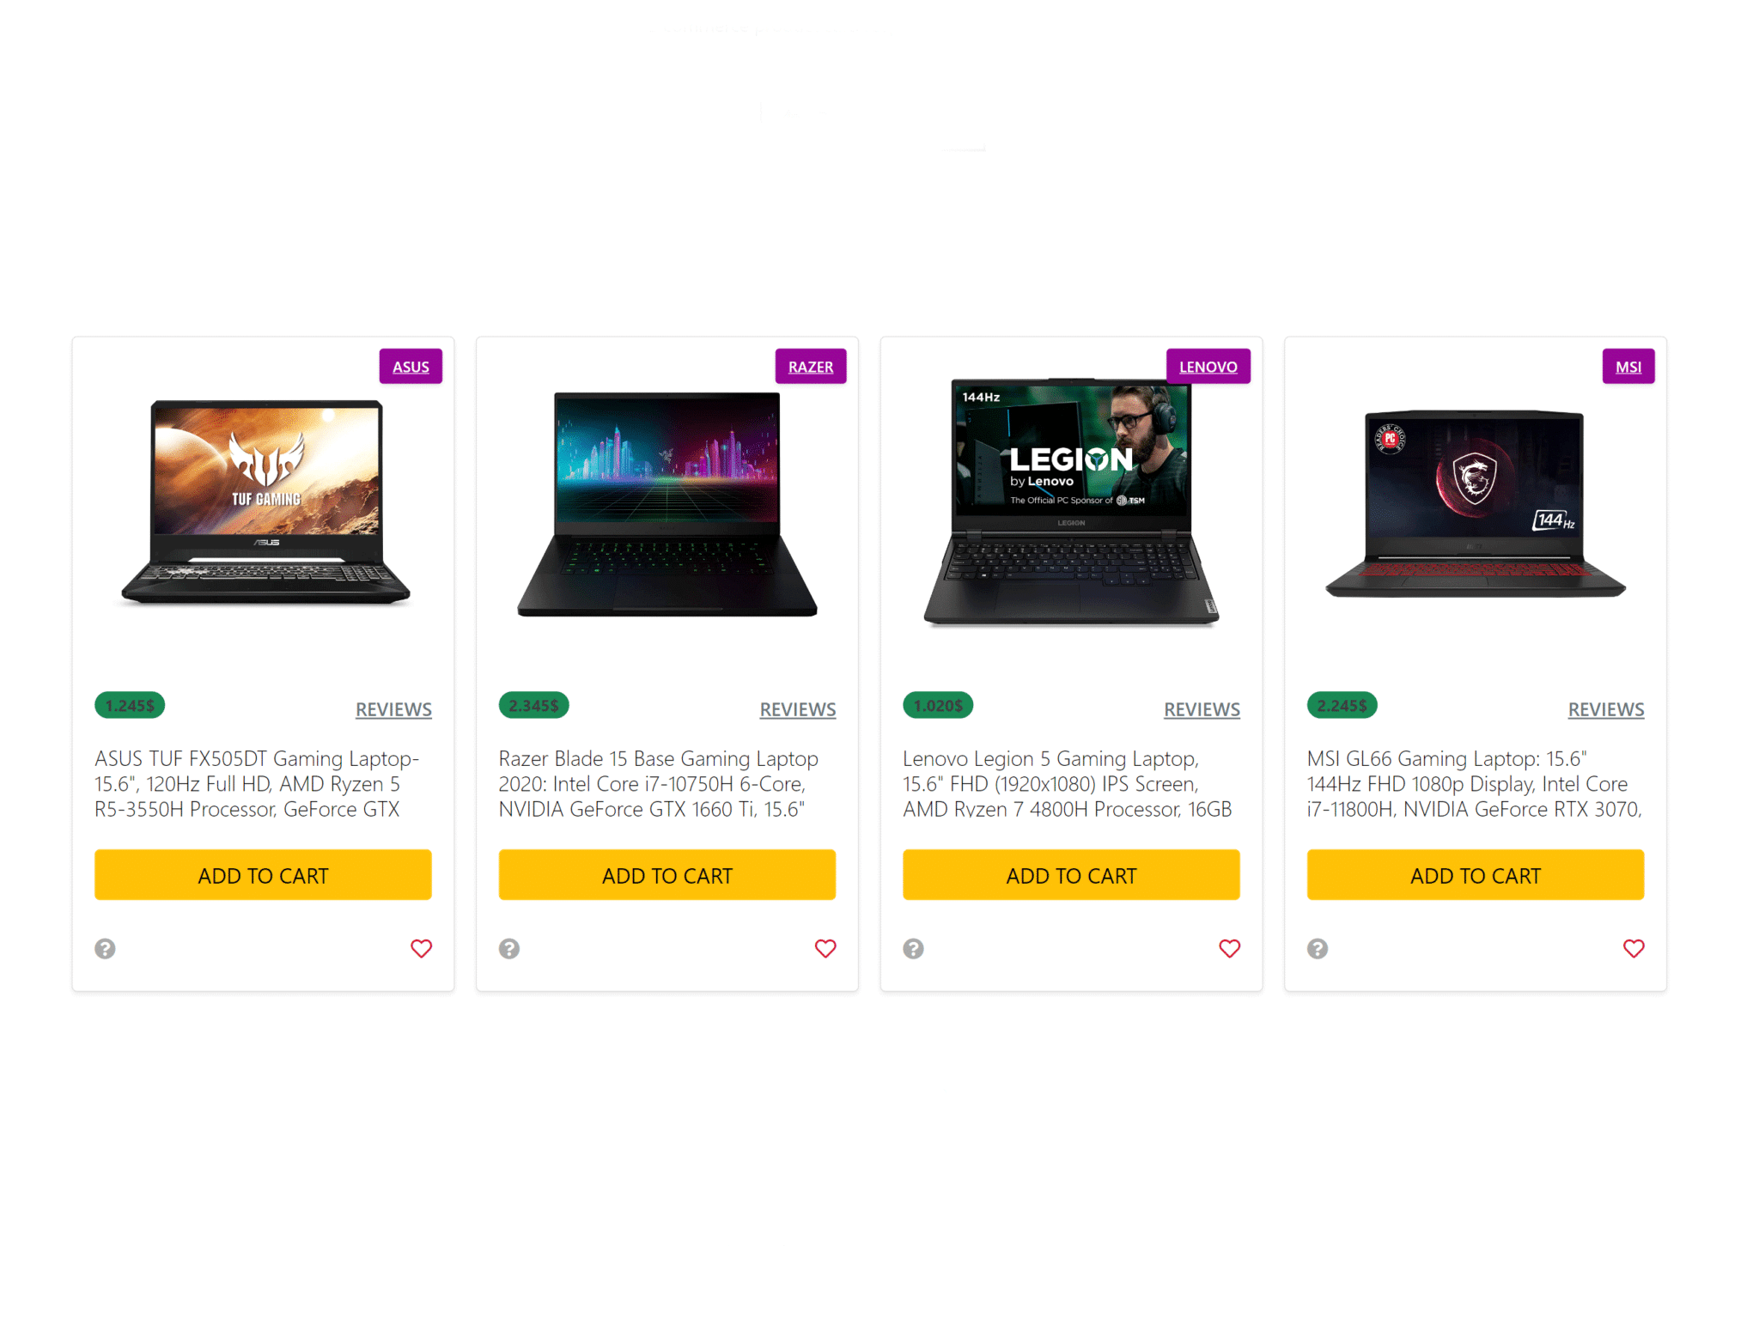The height and width of the screenshot is (1319, 1759).
Task: Click the question mark icon on ASUS card
Action: [106, 948]
